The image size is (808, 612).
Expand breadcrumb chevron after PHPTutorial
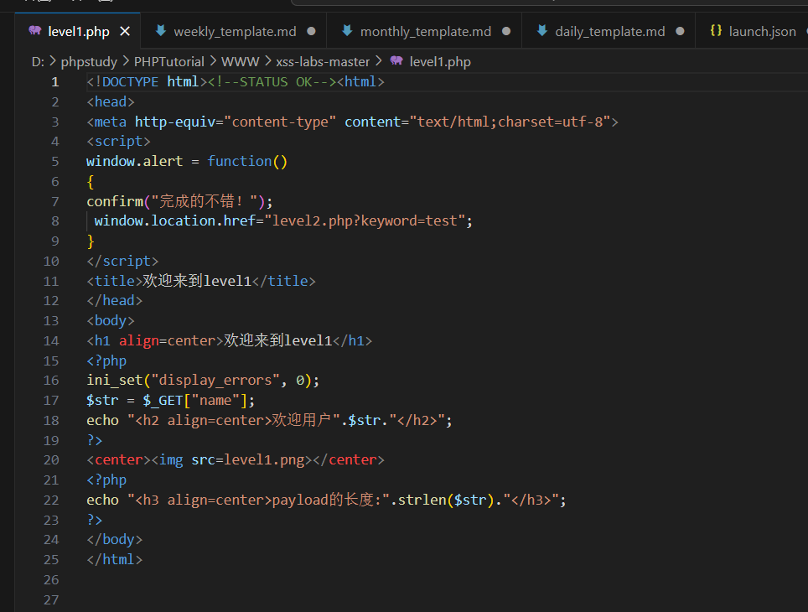pyautogui.click(x=213, y=62)
